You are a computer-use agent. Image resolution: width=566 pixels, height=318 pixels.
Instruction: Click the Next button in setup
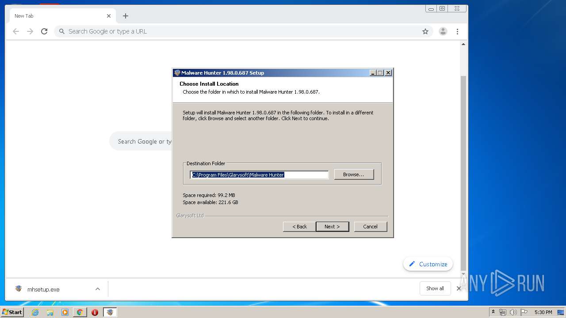(332, 227)
